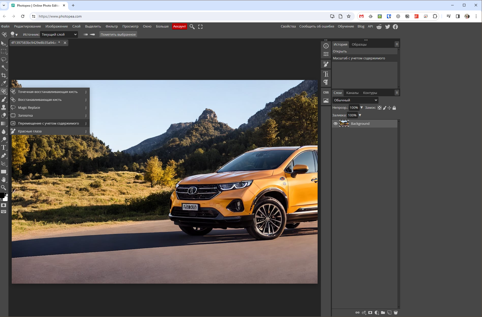
Task: Select the Hand tool
Action: click(x=4, y=180)
